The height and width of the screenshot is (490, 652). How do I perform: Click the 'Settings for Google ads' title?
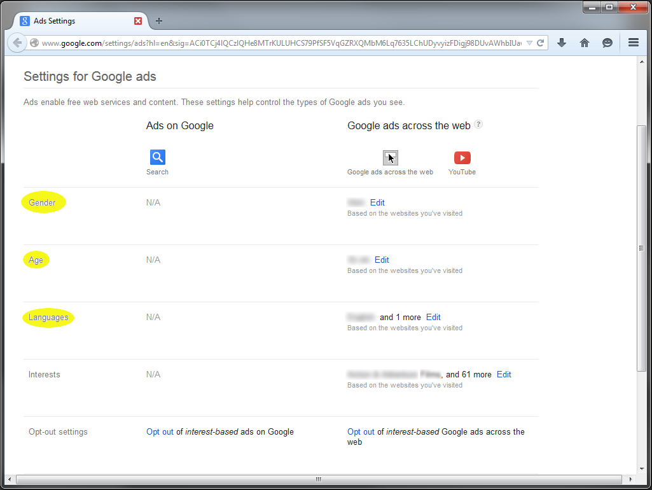click(90, 76)
